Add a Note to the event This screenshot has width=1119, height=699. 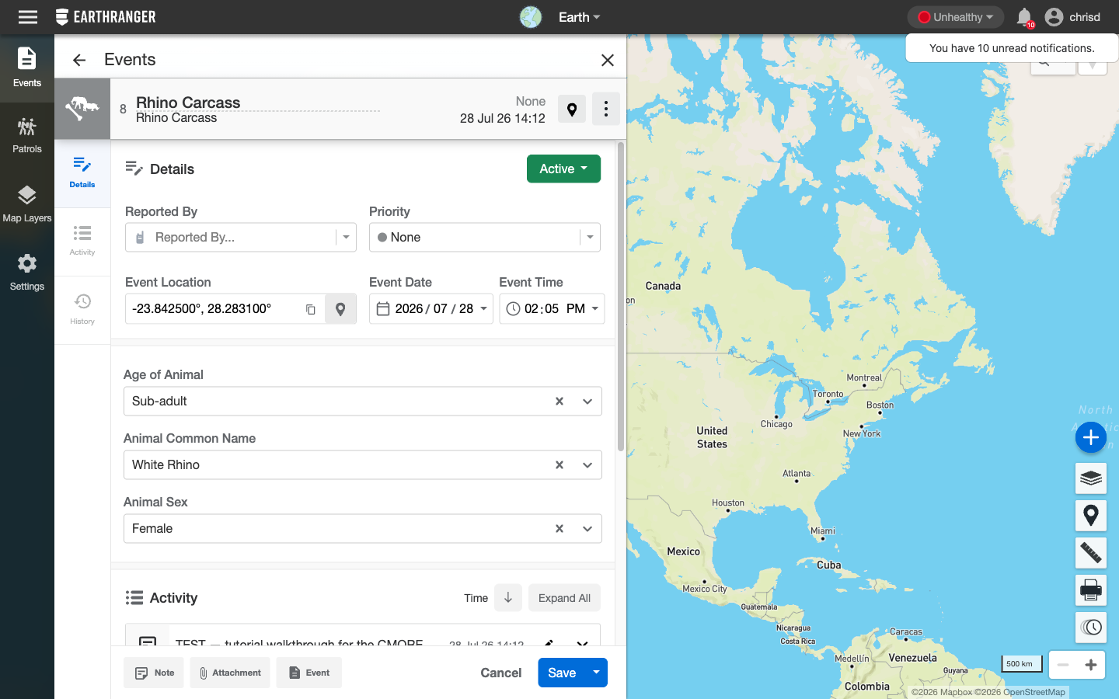click(x=154, y=673)
